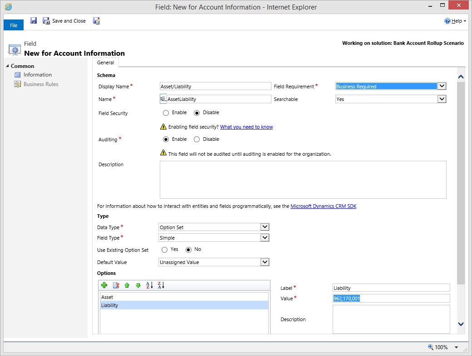Switch to the General tab
The image size is (472, 356).
tap(105, 63)
